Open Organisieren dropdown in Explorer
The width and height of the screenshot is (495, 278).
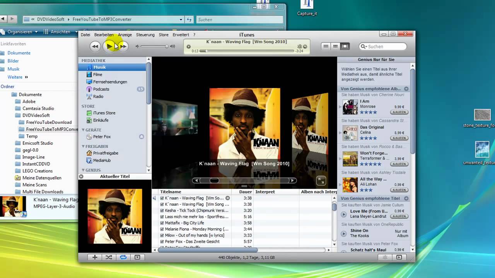[20, 32]
